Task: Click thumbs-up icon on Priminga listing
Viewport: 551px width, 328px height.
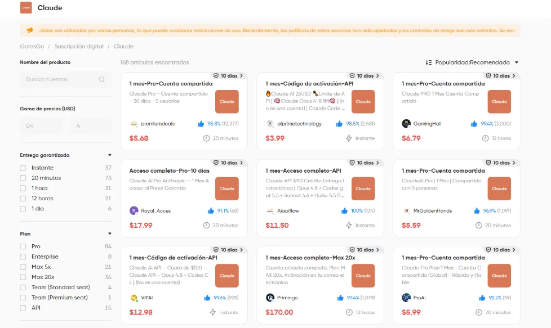Action: point(340,298)
